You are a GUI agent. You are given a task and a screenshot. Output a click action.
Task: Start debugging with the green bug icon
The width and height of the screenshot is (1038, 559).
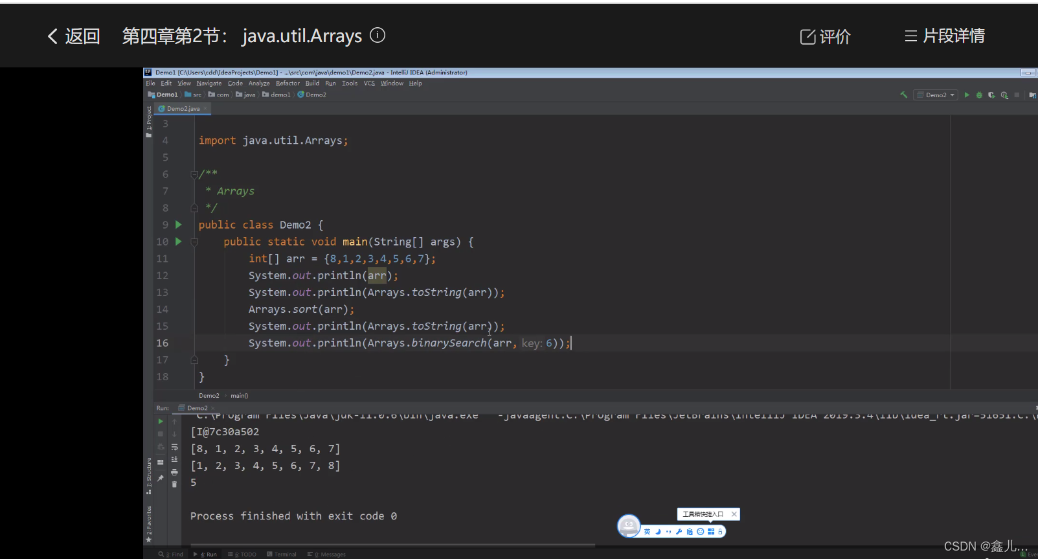(979, 95)
